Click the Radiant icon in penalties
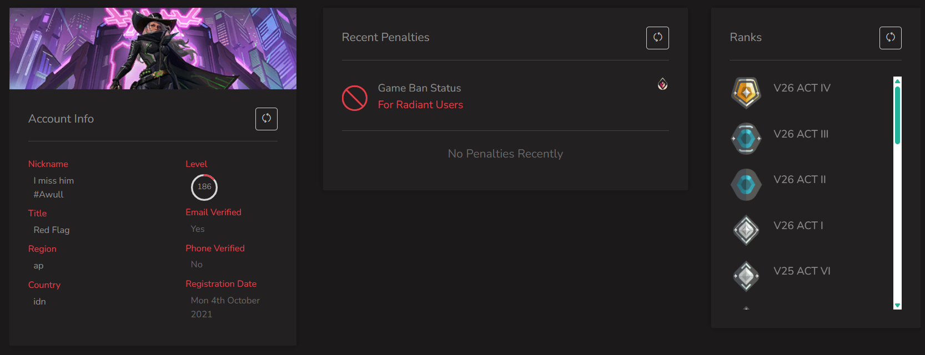Image resolution: width=925 pixels, height=355 pixels. click(x=662, y=84)
